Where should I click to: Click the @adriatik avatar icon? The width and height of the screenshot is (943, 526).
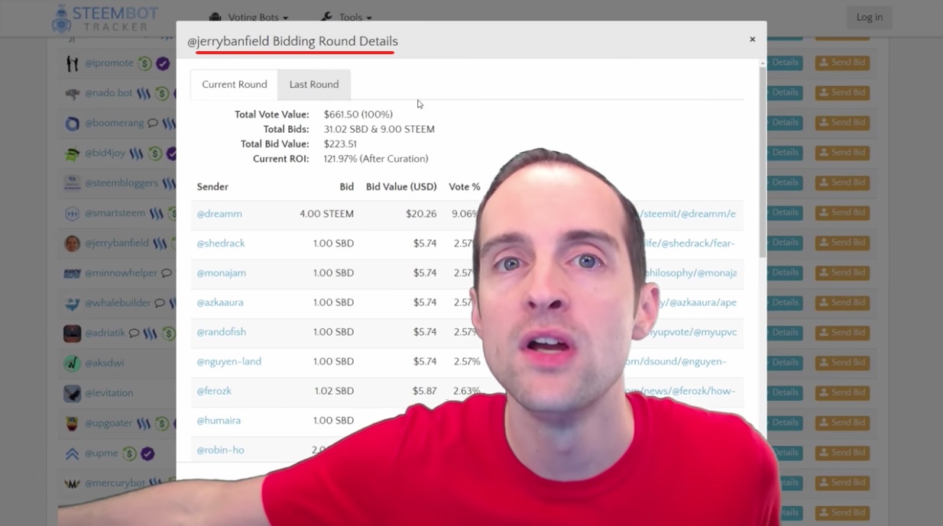point(72,334)
